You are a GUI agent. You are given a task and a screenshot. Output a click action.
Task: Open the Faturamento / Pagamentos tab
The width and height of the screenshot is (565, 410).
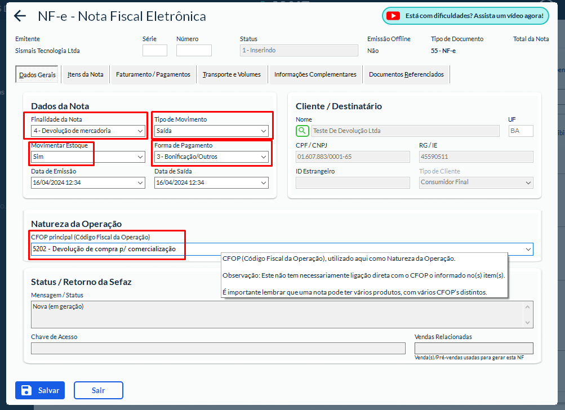(x=153, y=74)
